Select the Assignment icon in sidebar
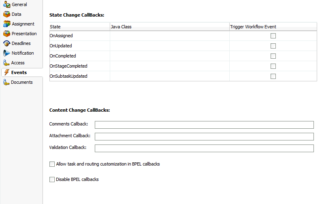 [x=6, y=24]
